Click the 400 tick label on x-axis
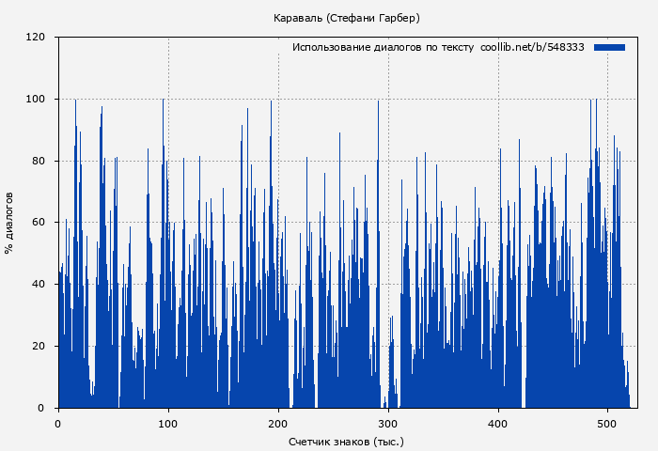 (498, 423)
